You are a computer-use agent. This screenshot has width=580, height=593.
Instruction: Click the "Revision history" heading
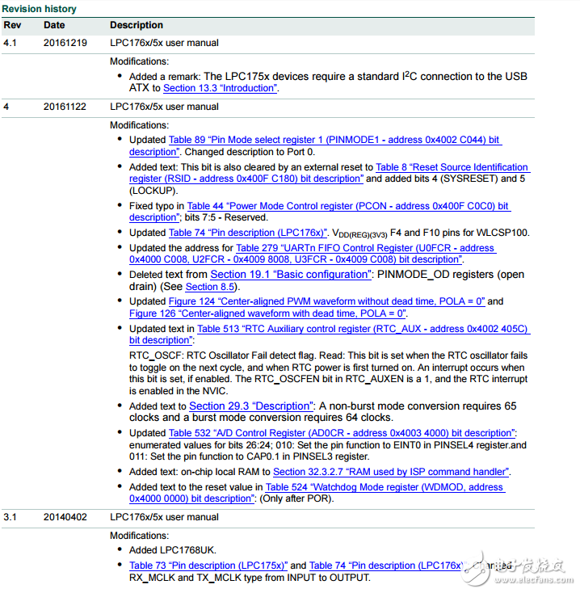40,9
